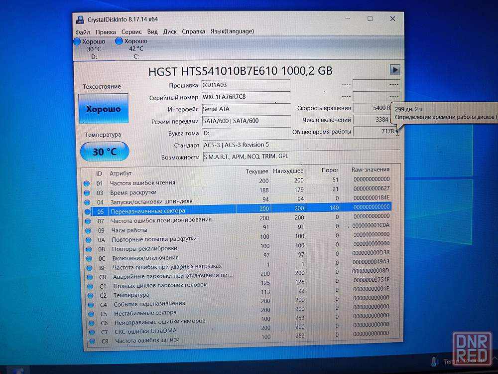Click status dot for attribute 01
This screenshot has height=374, width=498.
coord(87,184)
